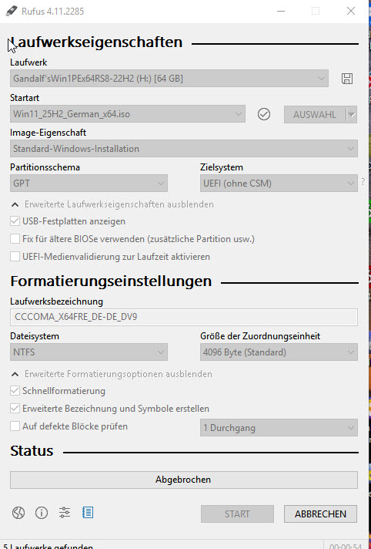Open the Zielsystem UEFI dropdown
Viewport: 371px width, 549px height.
click(279, 184)
